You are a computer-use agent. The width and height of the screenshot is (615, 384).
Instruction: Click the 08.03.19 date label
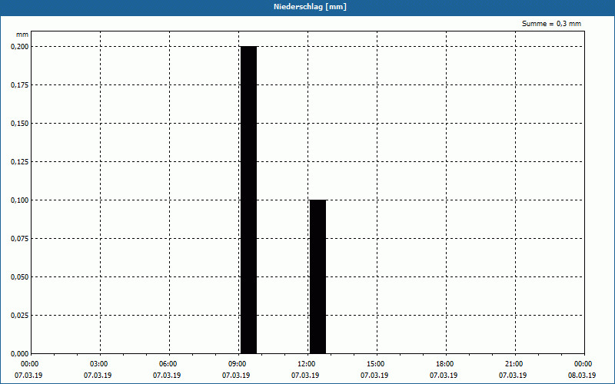[x=582, y=376]
